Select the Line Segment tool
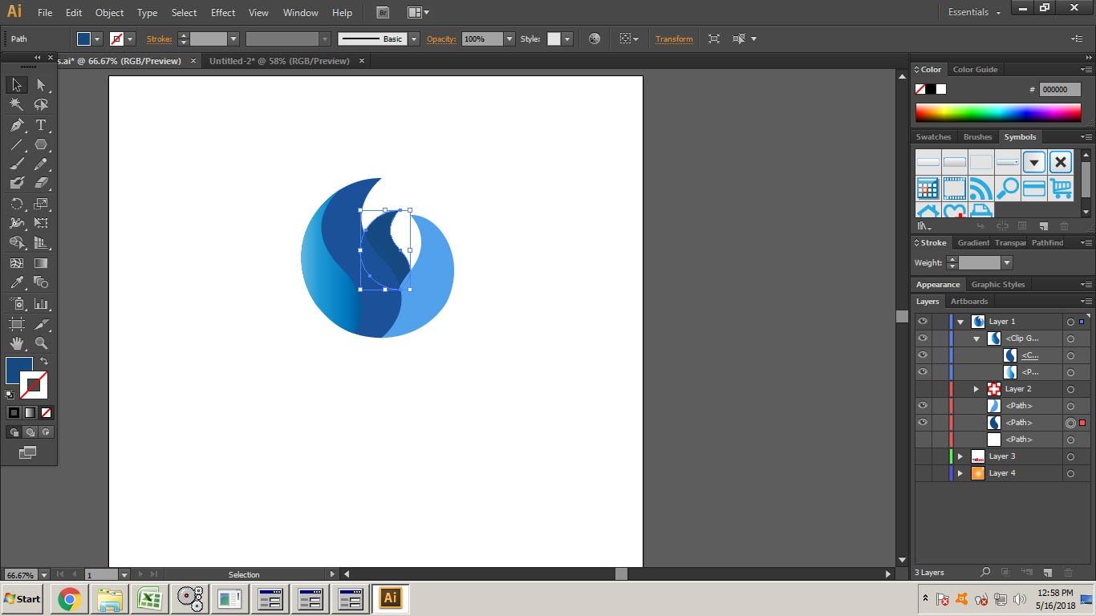Screen dimensions: 1096x616 pos(16,145)
